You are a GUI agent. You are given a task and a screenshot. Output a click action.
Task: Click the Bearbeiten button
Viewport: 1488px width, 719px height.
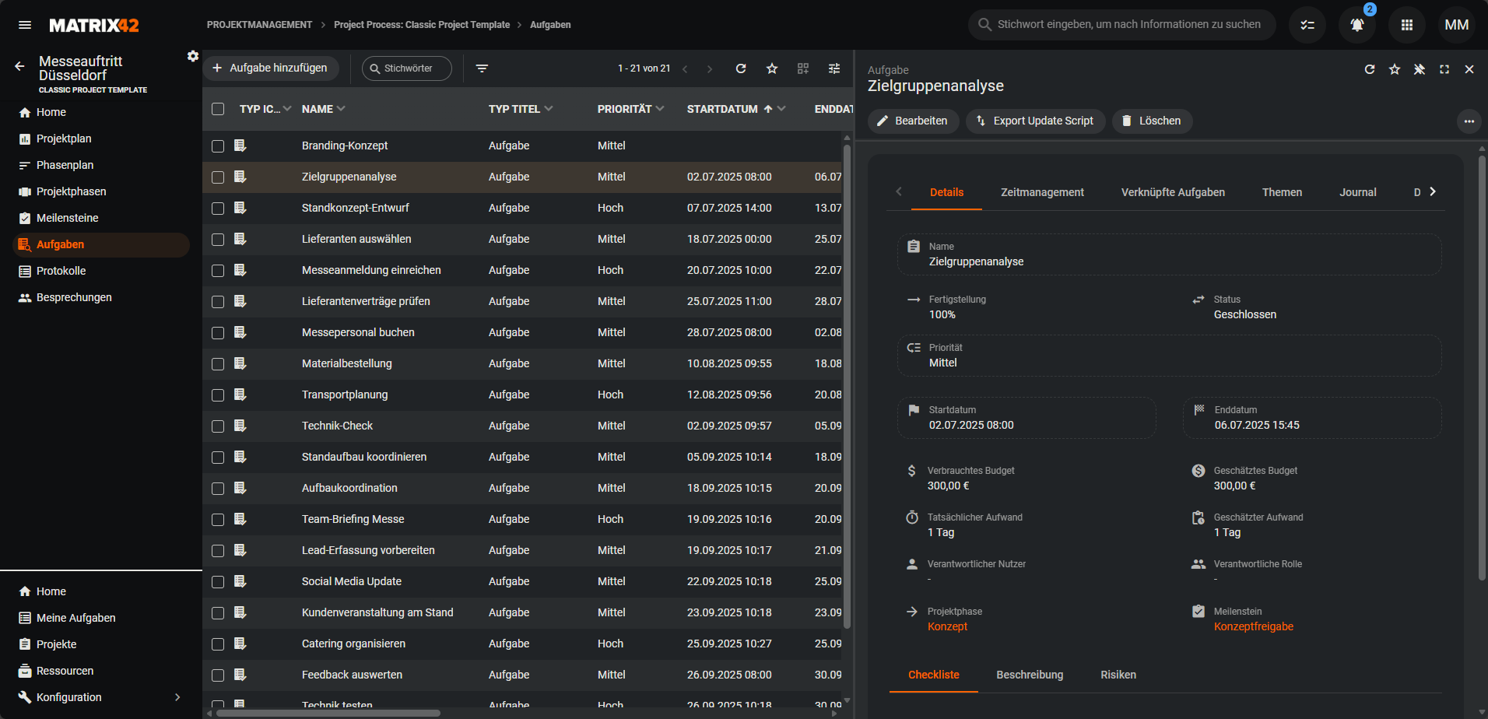[913, 121]
